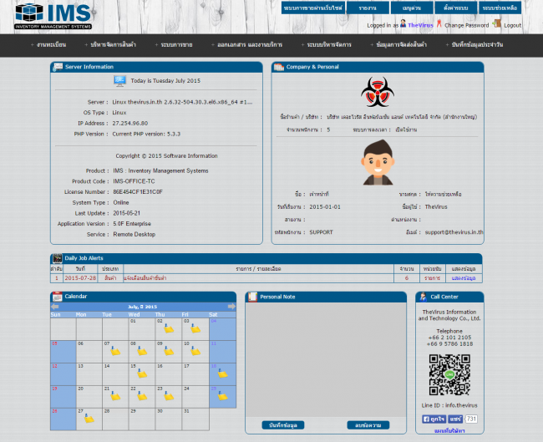Image resolution: width=543 pixels, height=442 pixels.
Task: Open the ระบบบริหารจัดการ main menu
Action: [328, 44]
